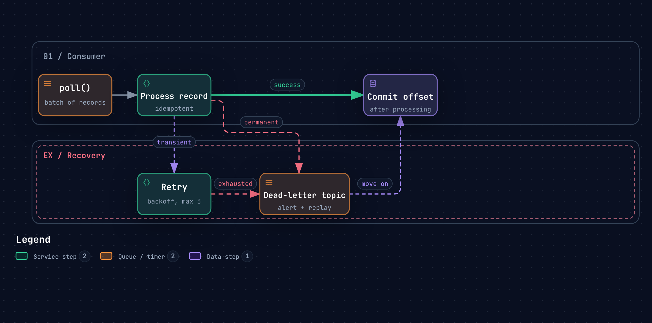
Task: Select the Commit offset node
Action: pos(400,95)
